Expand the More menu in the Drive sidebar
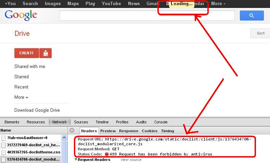Image resolution: width=270 pixels, height=163 pixels. click(x=21, y=97)
